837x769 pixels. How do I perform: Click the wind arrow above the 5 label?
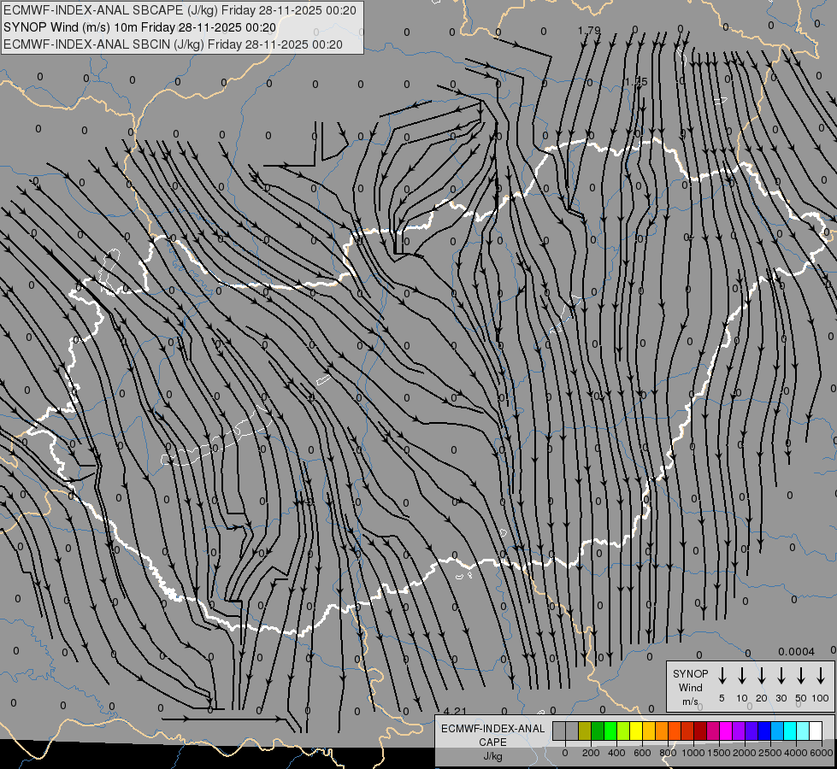(x=722, y=676)
